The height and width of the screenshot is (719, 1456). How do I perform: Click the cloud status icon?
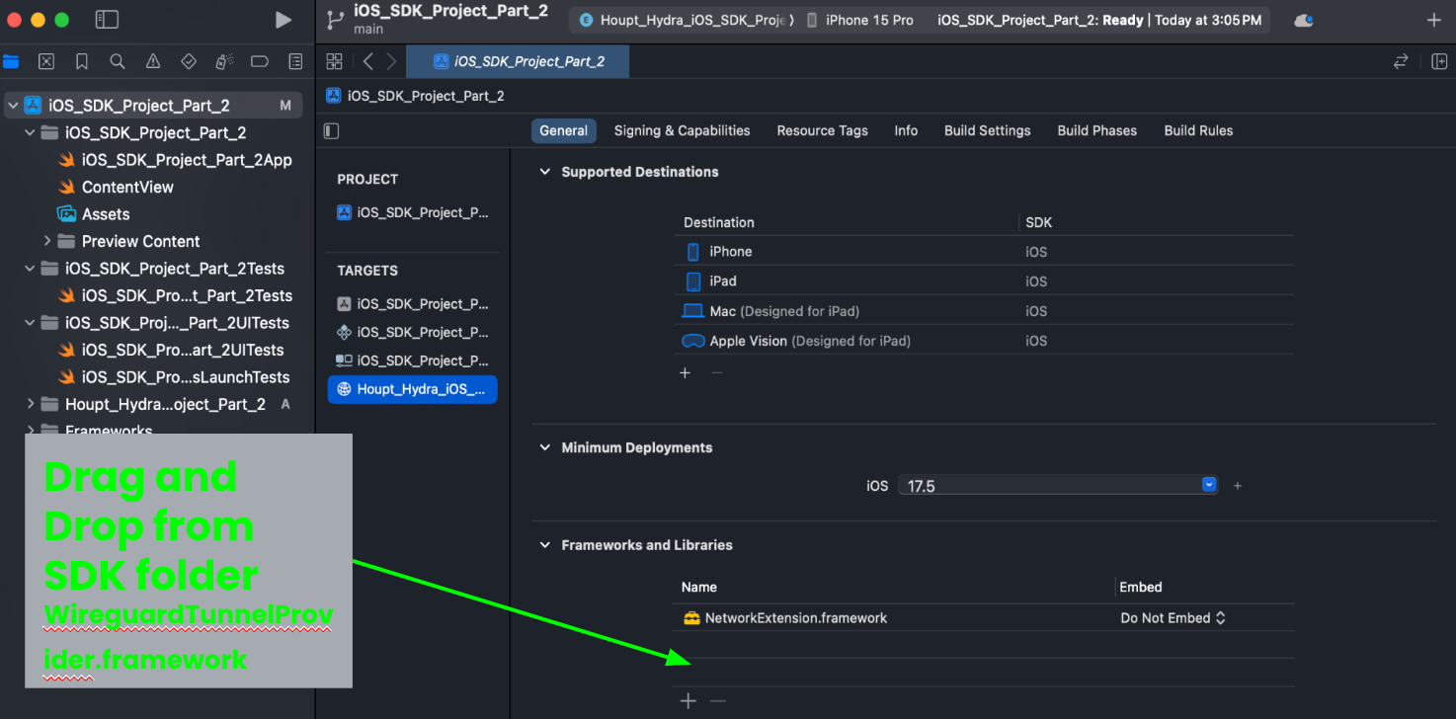tap(1304, 20)
